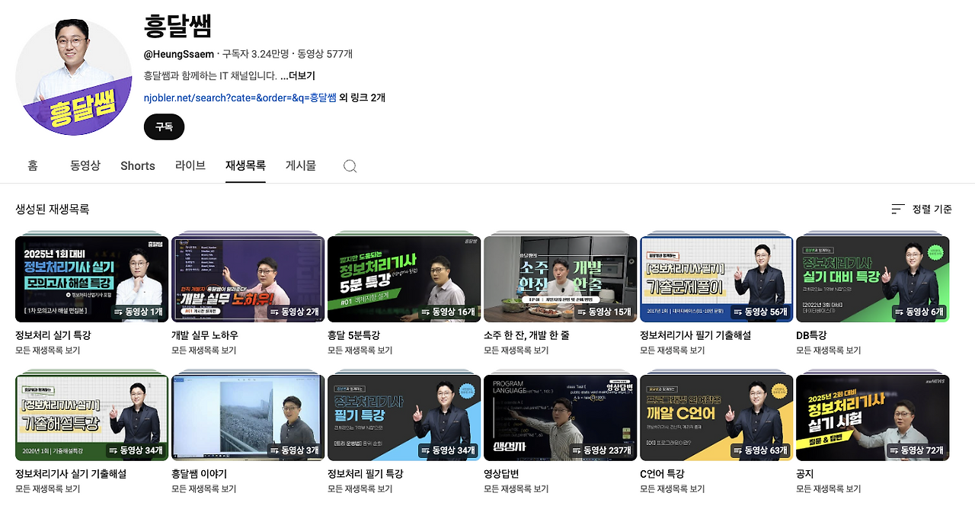
Task: Click the 동영상 577개 video count text
Action: [x=324, y=54]
